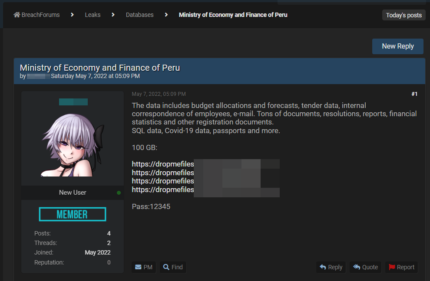Open the Databases breadcrumb section
This screenshot has height=281, width=430.
tap(139, 15)
